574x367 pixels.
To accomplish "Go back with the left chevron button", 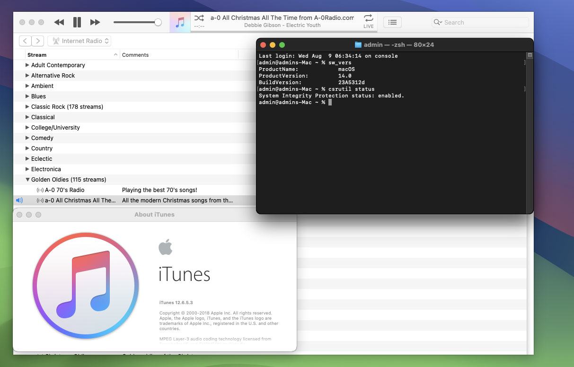I will [x=25, y=41].
